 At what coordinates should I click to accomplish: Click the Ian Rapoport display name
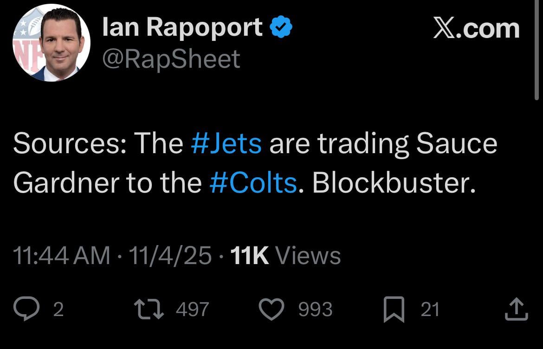tap(182, 26)
